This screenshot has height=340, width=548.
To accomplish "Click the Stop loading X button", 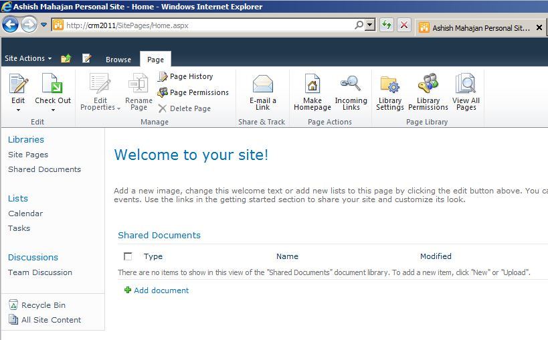I will point(404,25).
